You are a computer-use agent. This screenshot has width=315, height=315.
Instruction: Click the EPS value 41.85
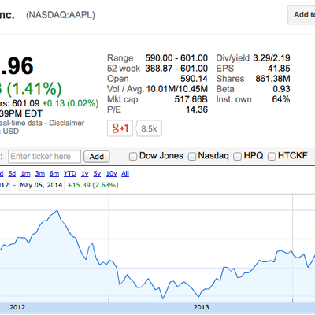[x=279, y=69]
